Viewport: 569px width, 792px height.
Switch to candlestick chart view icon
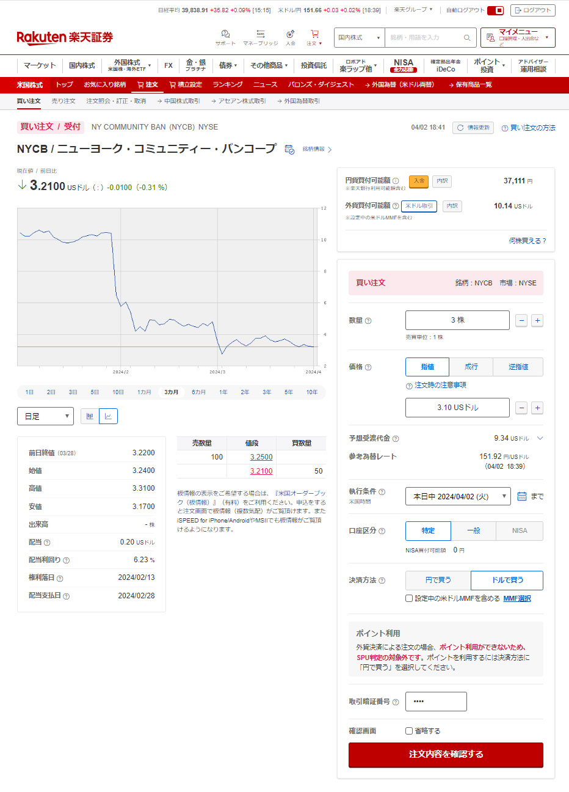pos(90,416)
